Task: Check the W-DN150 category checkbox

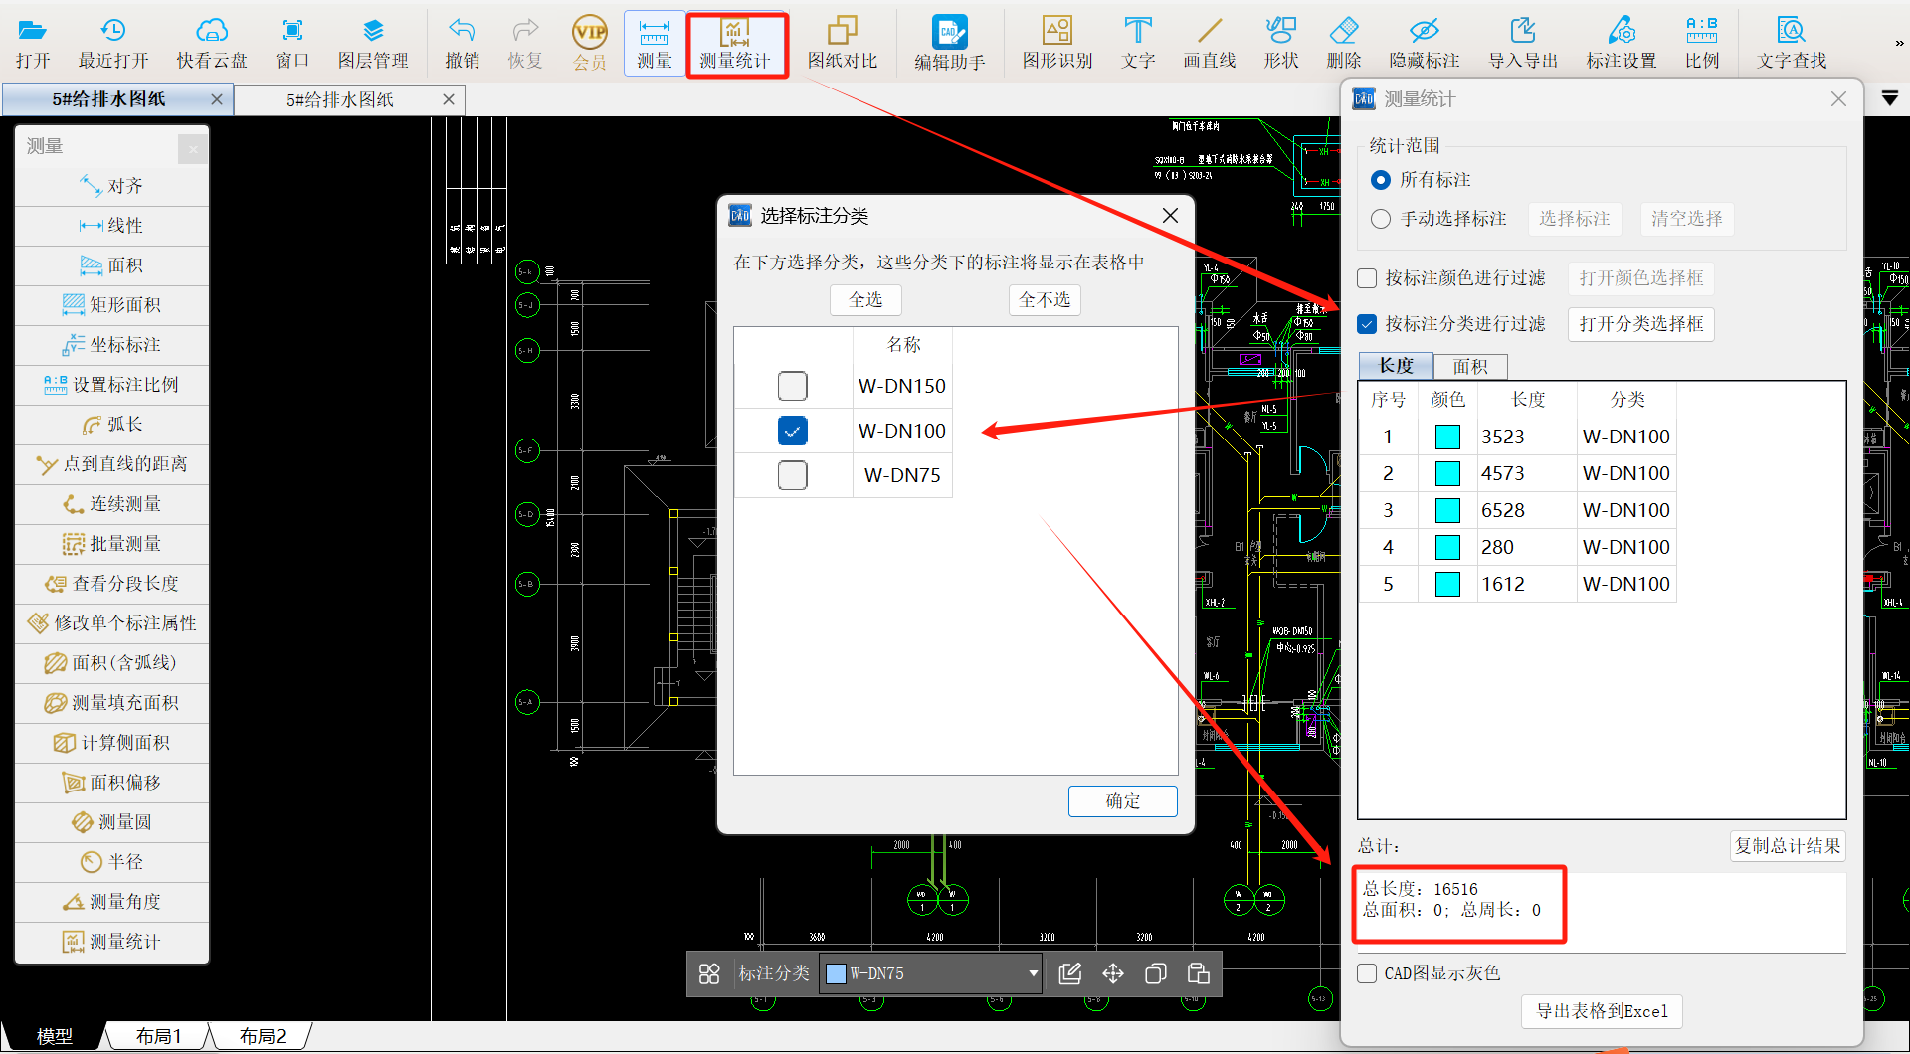Action: pyautogui.click(x=793, y=386)
